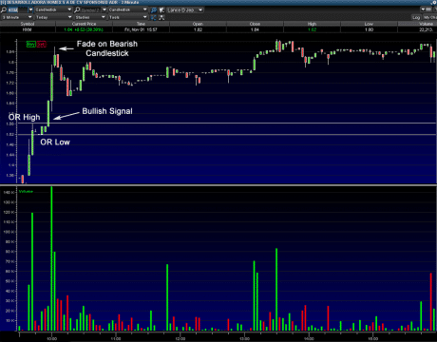Click the blue zoom icon beside Candlestick dropdown

(154, 9)
